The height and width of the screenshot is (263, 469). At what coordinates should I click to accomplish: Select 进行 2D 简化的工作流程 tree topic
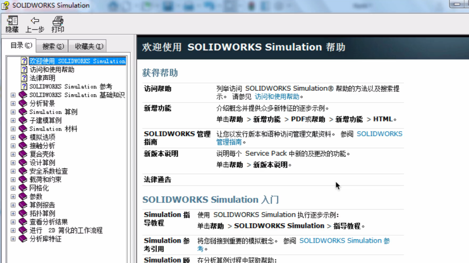tap(66, 230)
